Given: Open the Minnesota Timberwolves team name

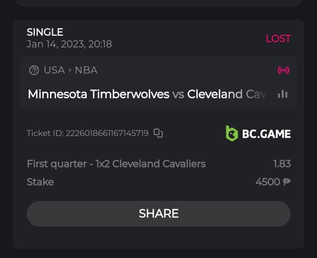Looking at the screenshot, I should 98,94.
